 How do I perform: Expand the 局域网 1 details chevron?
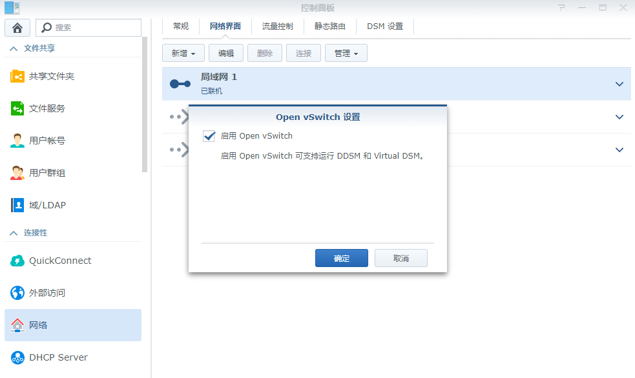click(619, 85)
